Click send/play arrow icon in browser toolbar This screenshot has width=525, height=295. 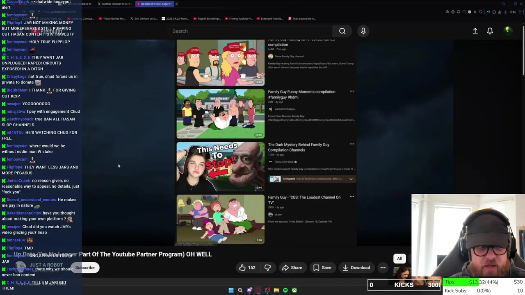475,12
